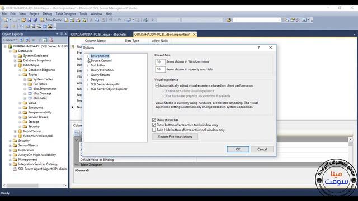Expand the Designers options node

point(87,80)
